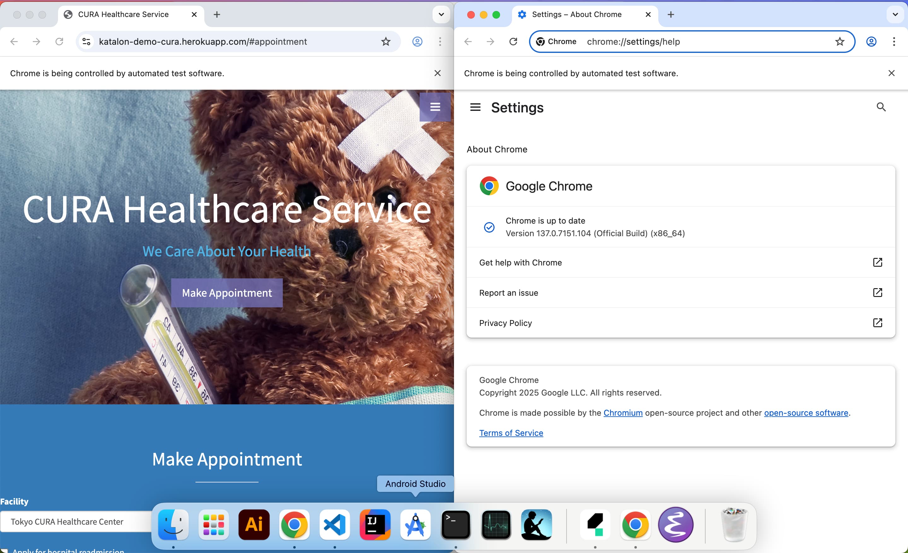Image resolution: width=908 pixels, height=553 pixels.
Task: Toggle the hospital readmission checkbox
Action: (4, 551)
